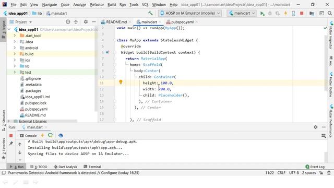The height and width of the screenshot is (188, 334).
Task: Click Hot Reload lightning in Run console
Action: (42, 136)
